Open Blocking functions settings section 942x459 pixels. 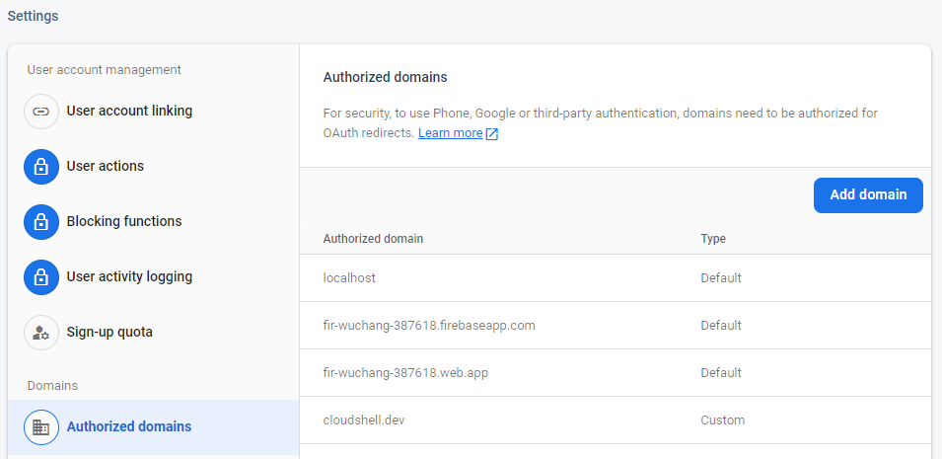click(x=124, y=222)
